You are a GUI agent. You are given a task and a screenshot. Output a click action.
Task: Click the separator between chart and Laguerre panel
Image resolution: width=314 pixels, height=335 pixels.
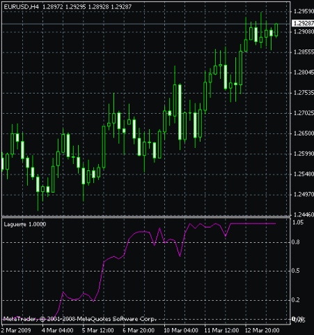[x=146, y=217]
